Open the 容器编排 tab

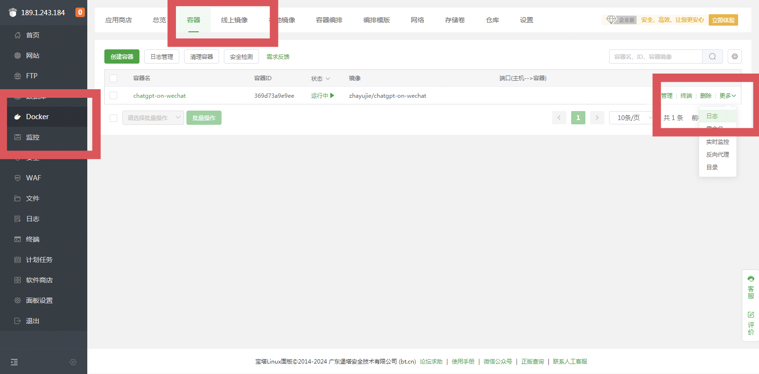click(x=329, y=20)
